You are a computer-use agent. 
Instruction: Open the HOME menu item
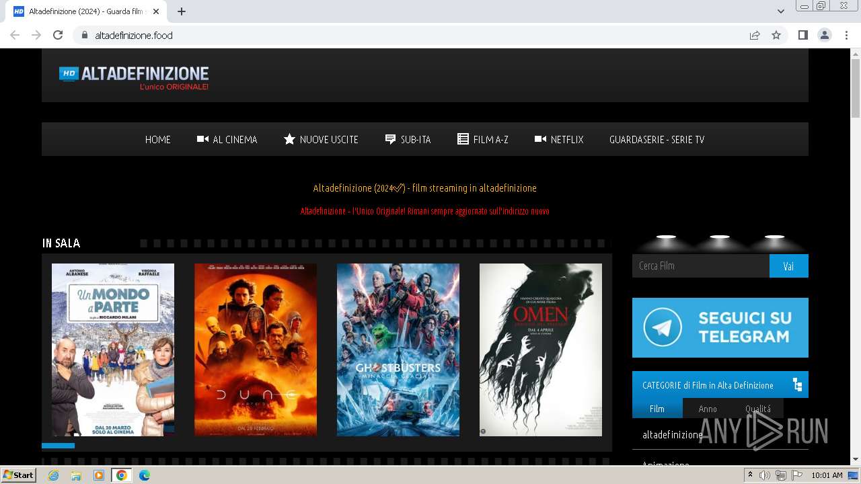(158, 139)
